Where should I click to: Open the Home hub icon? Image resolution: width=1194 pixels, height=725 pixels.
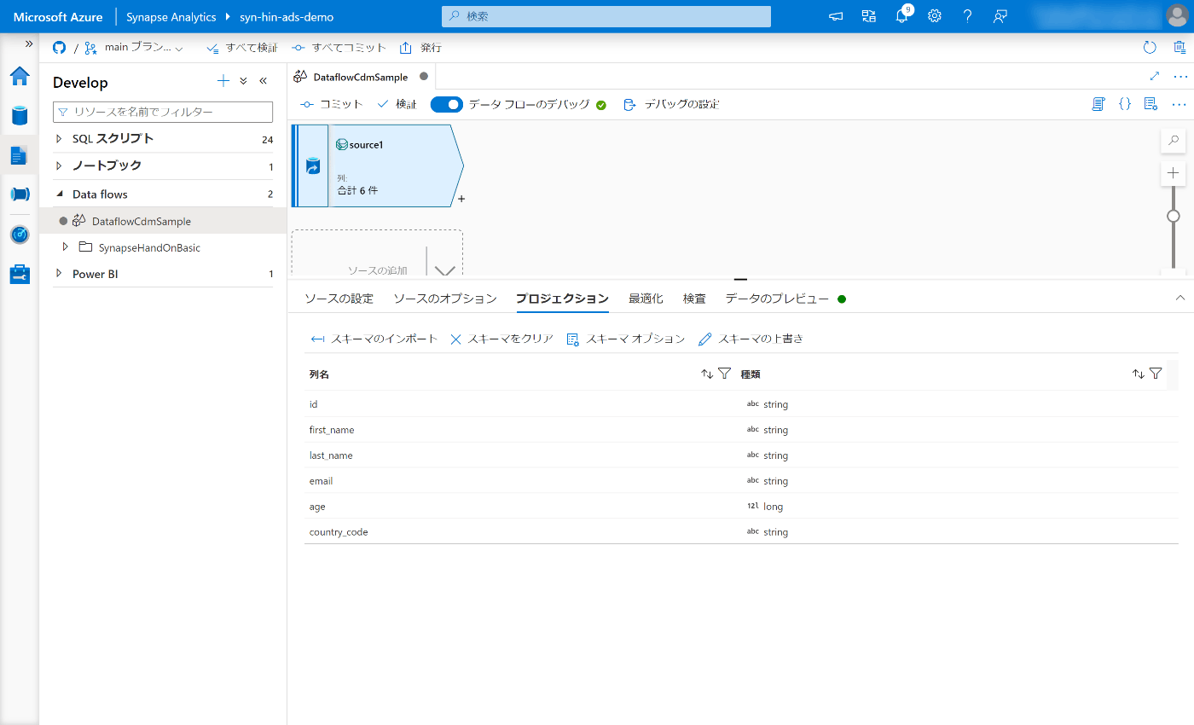pyautogui.click(x=20, y=76)
